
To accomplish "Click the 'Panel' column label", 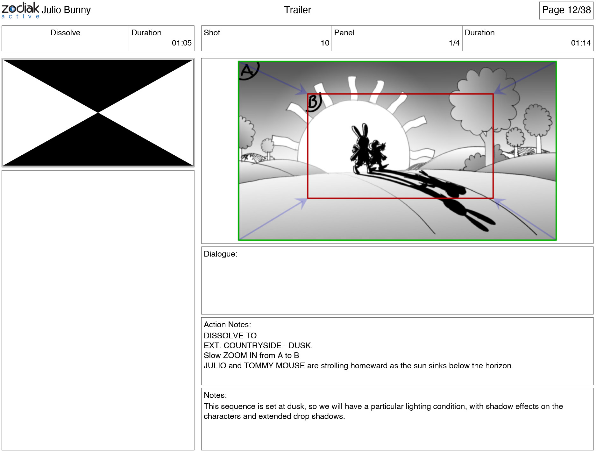I will click(x=344, y=33).
